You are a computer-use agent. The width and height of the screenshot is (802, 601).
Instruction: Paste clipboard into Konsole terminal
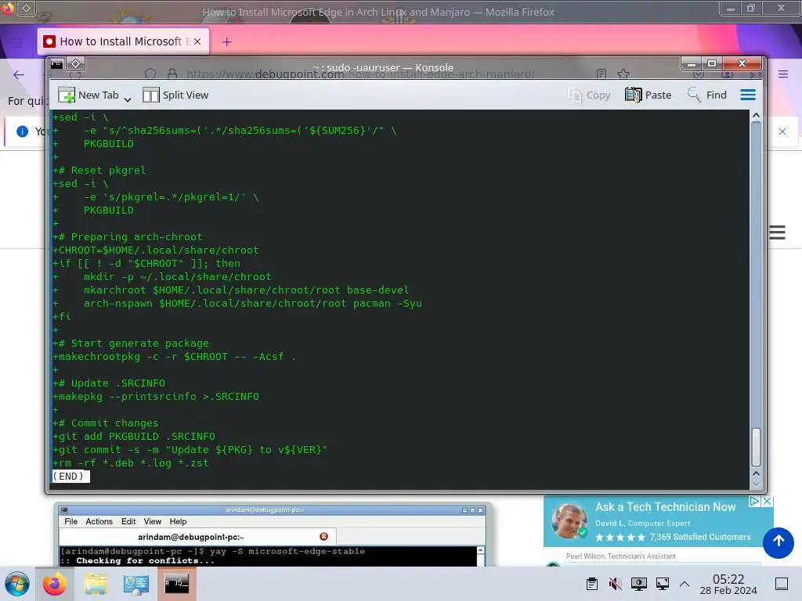point(648,95)
